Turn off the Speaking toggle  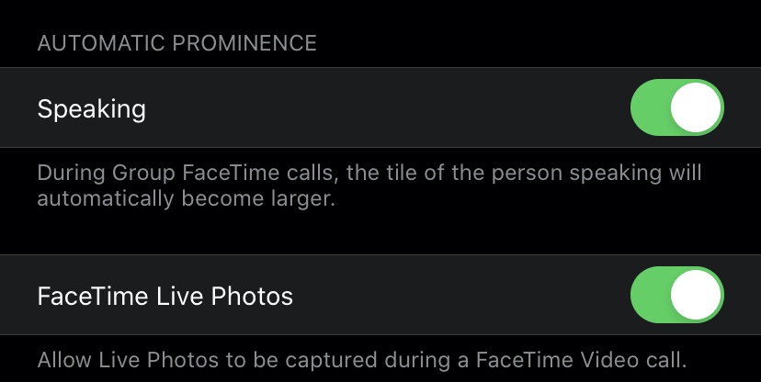677,107
